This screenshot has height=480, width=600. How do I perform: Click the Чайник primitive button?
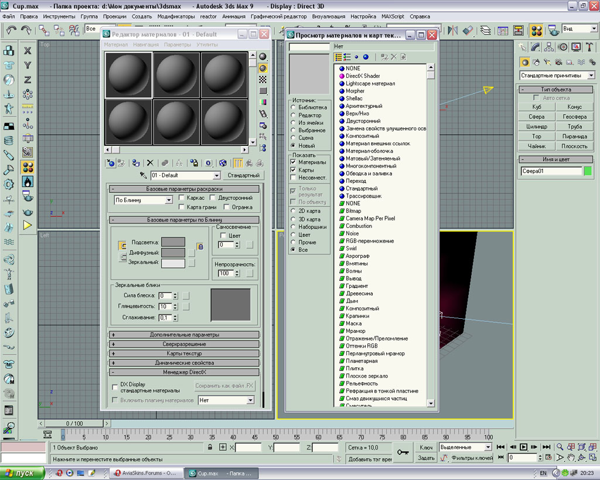pyautogui.click(x=536, y=146)
